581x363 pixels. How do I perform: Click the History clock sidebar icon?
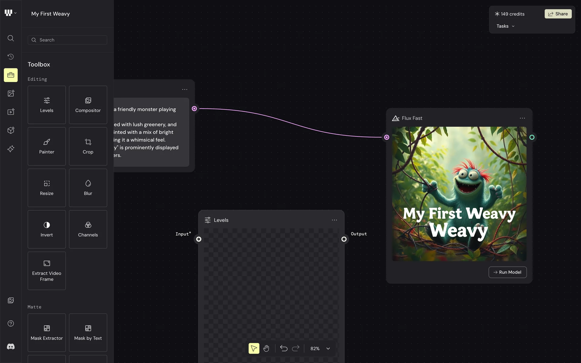tap(11, 57)
